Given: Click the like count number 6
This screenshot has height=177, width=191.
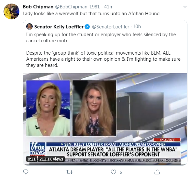Looking at the screenshot, I should [x=121, y=172].
